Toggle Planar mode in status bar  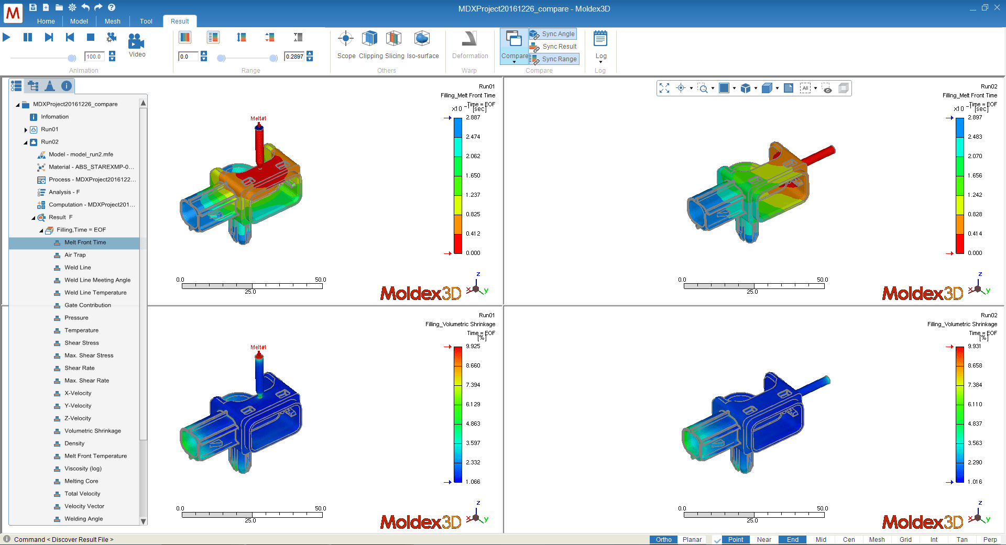[x=692, y=540]
